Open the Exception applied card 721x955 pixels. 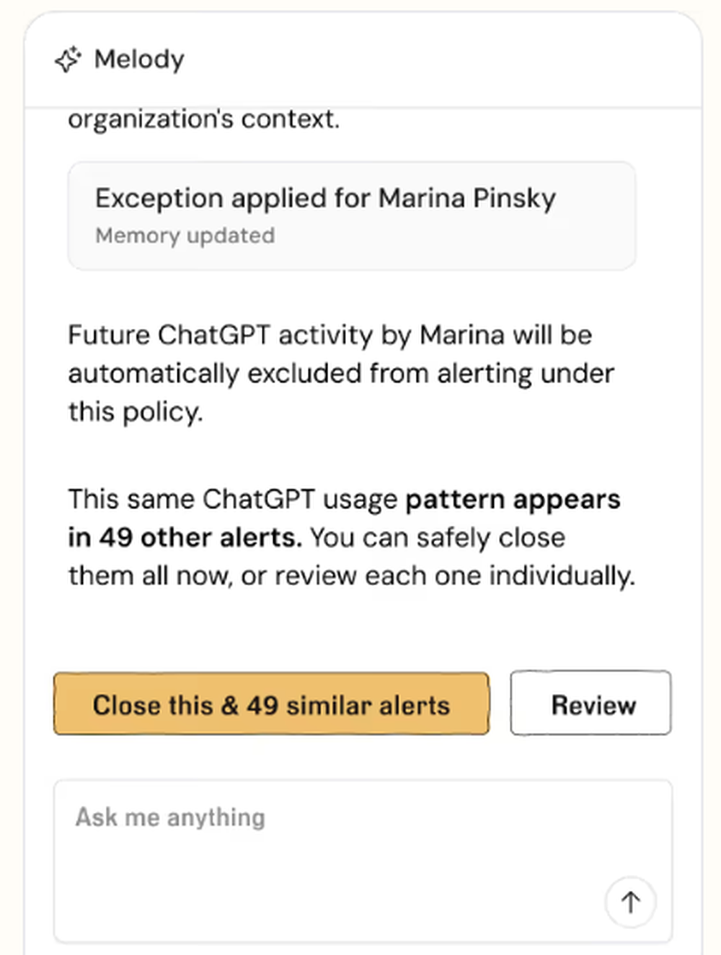click(x=352, y=216)
